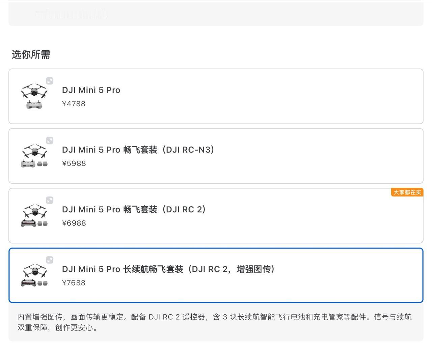The image size is (432, 344).
Task: Click the 大家都在买 orange badge
Action: coord(407,192)
